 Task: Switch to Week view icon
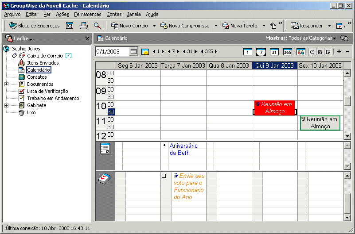click(x=261, y=52)
